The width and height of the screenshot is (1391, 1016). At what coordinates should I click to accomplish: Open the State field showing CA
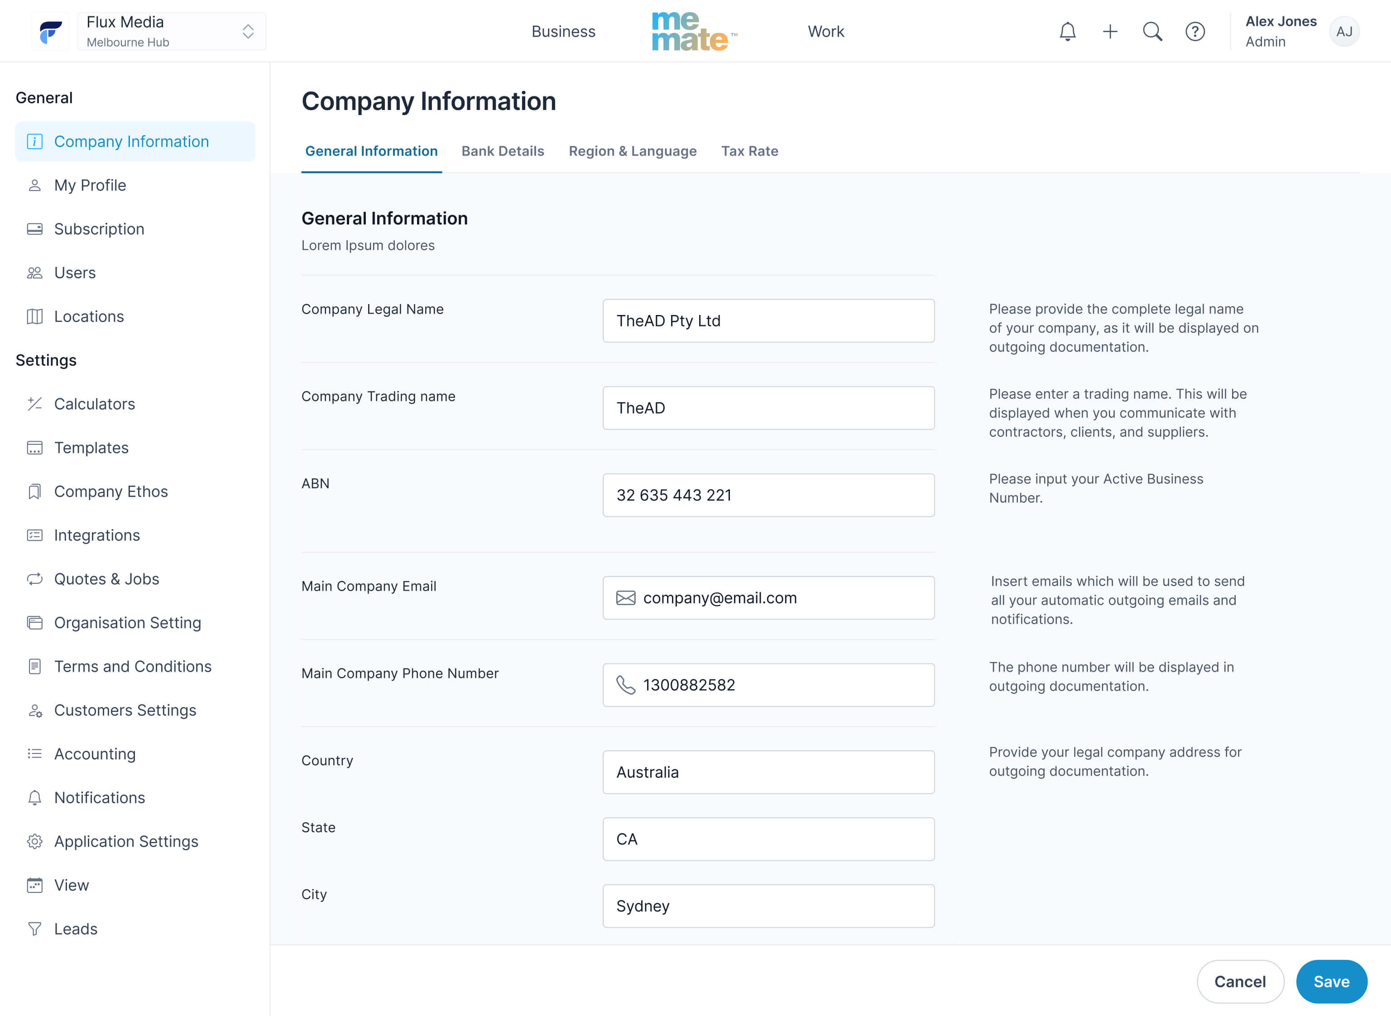click(768, 839)
